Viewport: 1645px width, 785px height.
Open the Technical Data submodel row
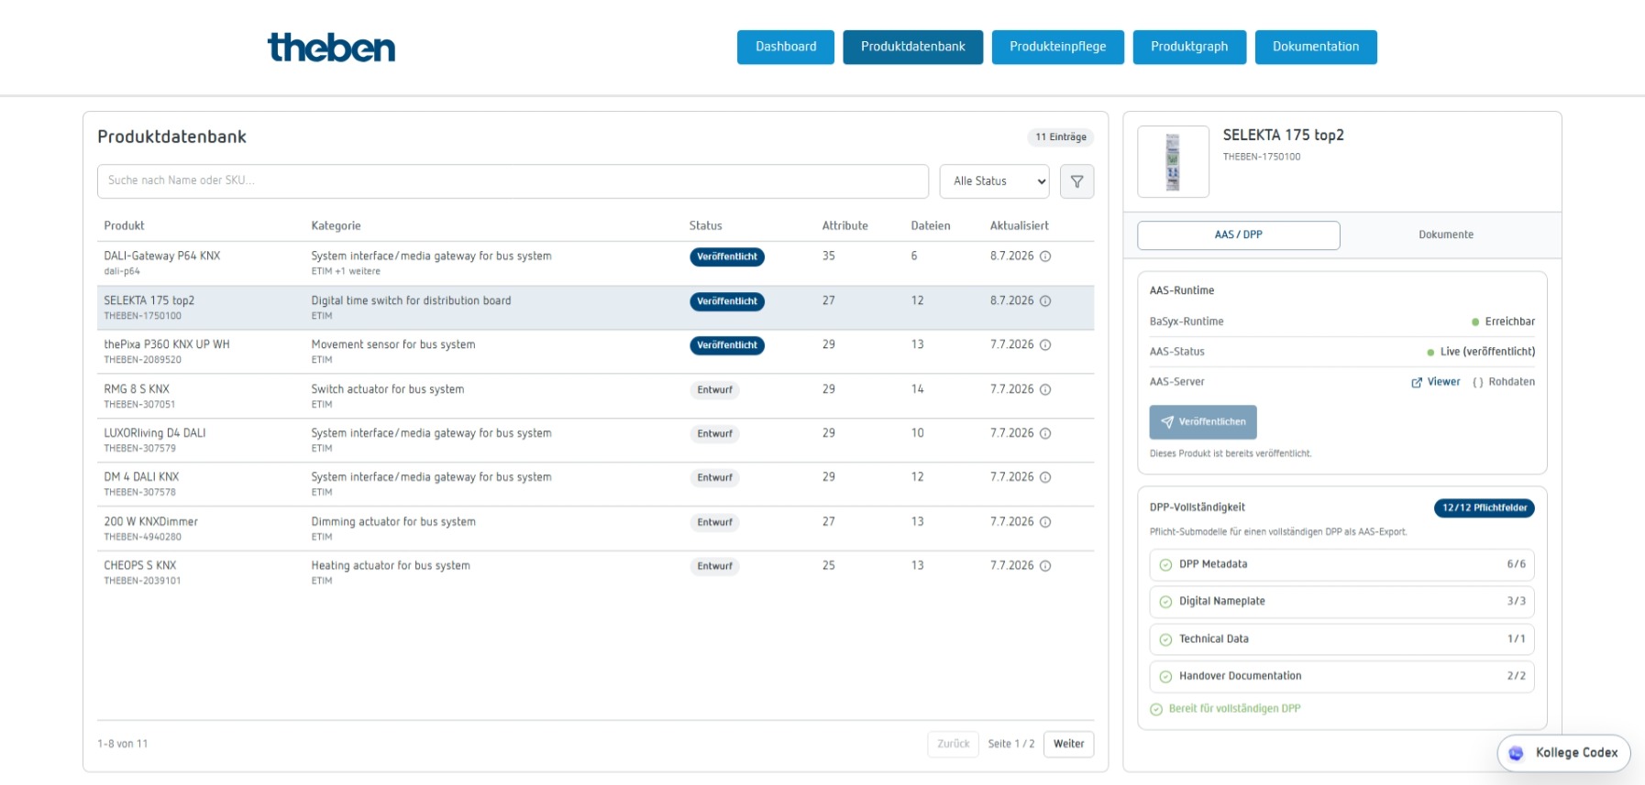click(x=1341, y=639)
